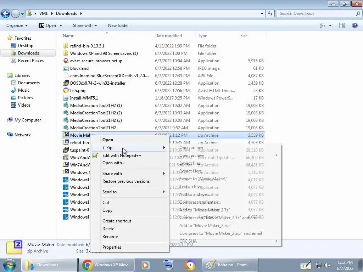363x272 pixels.
Task: Select the refind-bin-0.13.3.1 folder icon
Action: point(66,46)
